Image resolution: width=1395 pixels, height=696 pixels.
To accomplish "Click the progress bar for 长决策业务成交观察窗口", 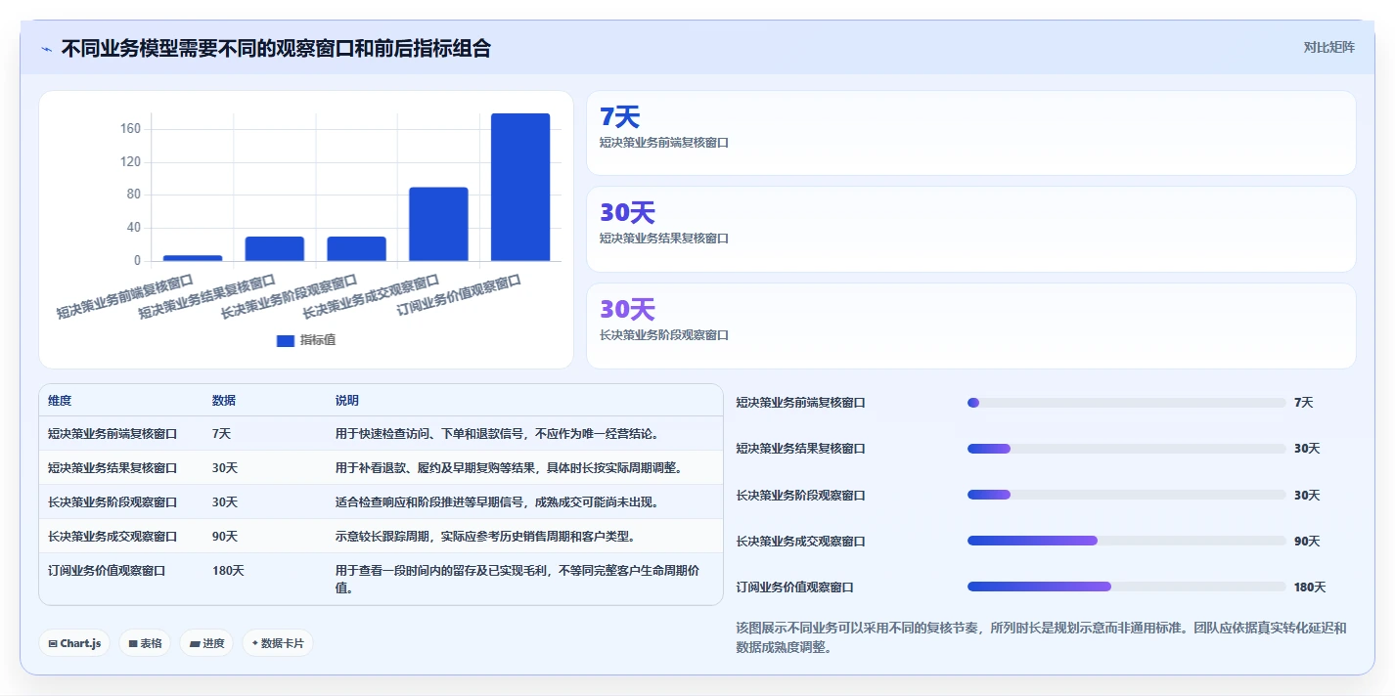I will 1126,541.
